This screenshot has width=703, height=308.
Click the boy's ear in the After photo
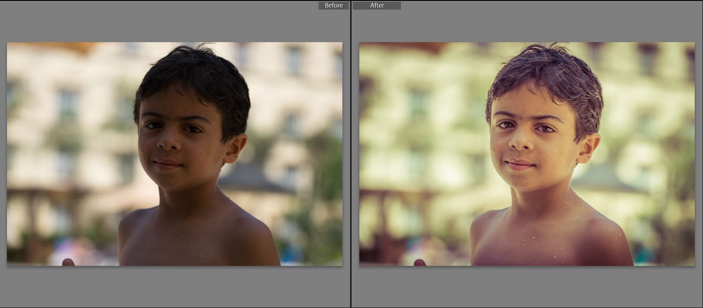click(x=588, y=148)
